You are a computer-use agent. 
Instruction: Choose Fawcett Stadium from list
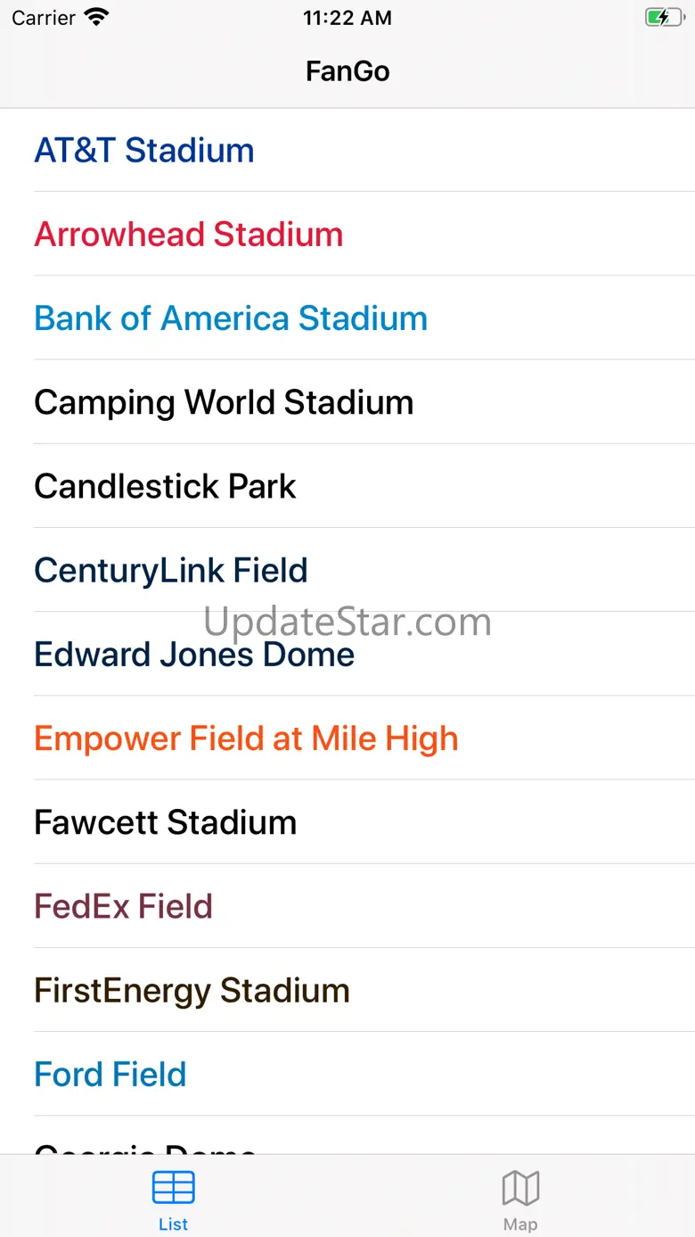coord(347,821)
